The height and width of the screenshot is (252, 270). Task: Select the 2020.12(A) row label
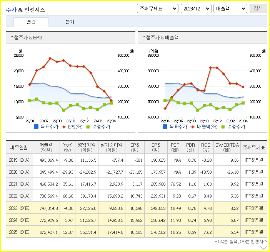point(19,172)
